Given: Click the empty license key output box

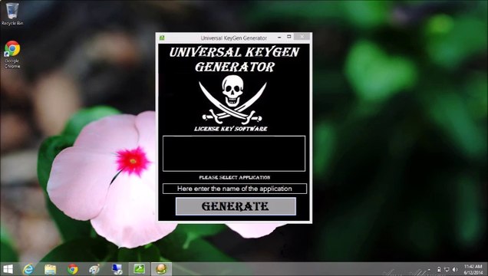Looking at the screenshot, I should pos(234,153).
